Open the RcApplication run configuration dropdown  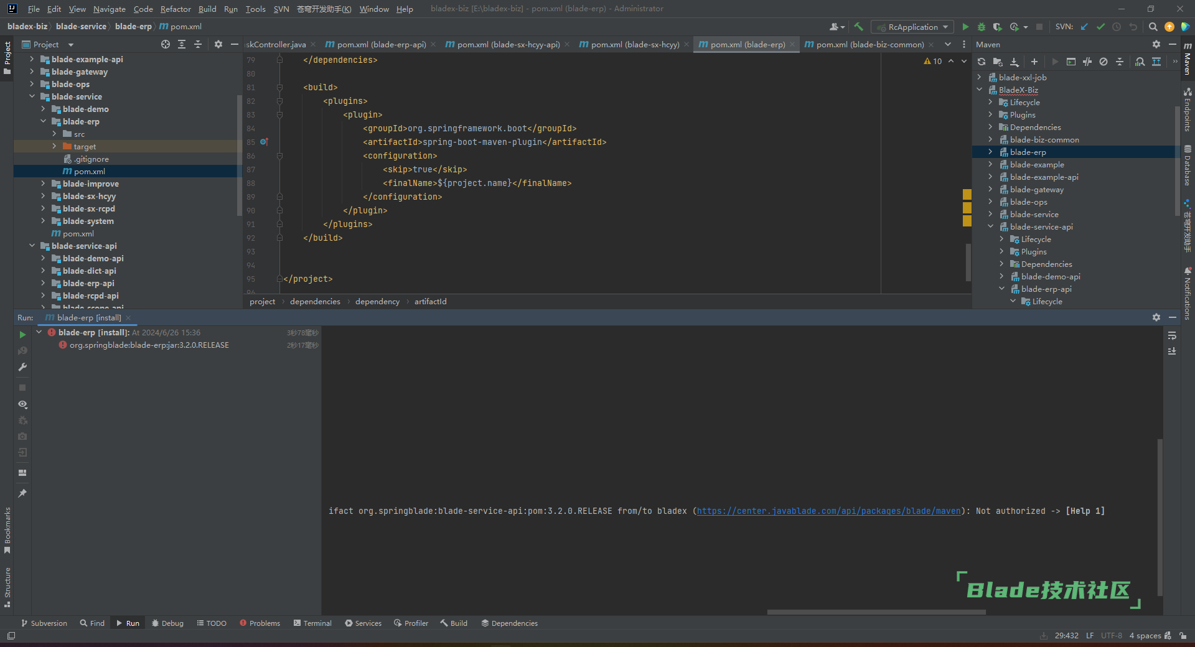[x=912, y=27]
